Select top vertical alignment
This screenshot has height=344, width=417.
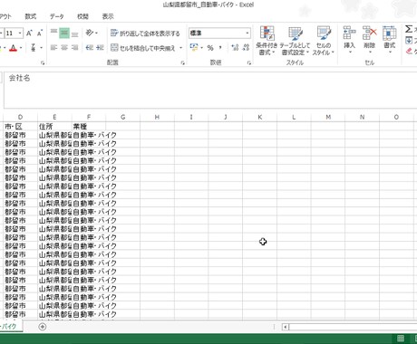click(x=53, y=33)
